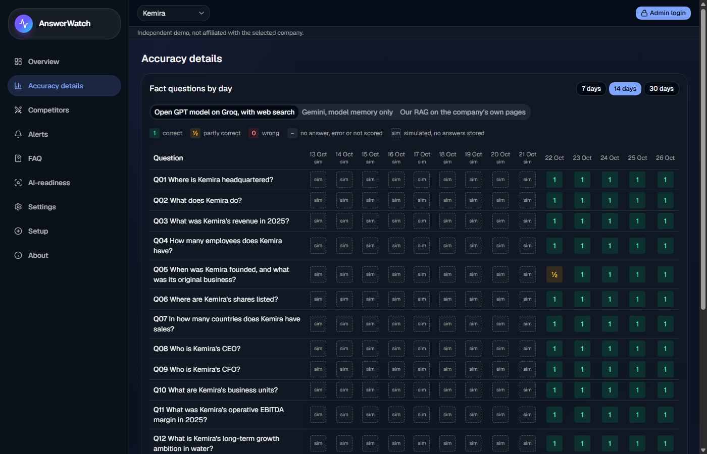The image size is (707, 454).
Task: Click the AI-readiness scan icon
Action: click(18, 183)
